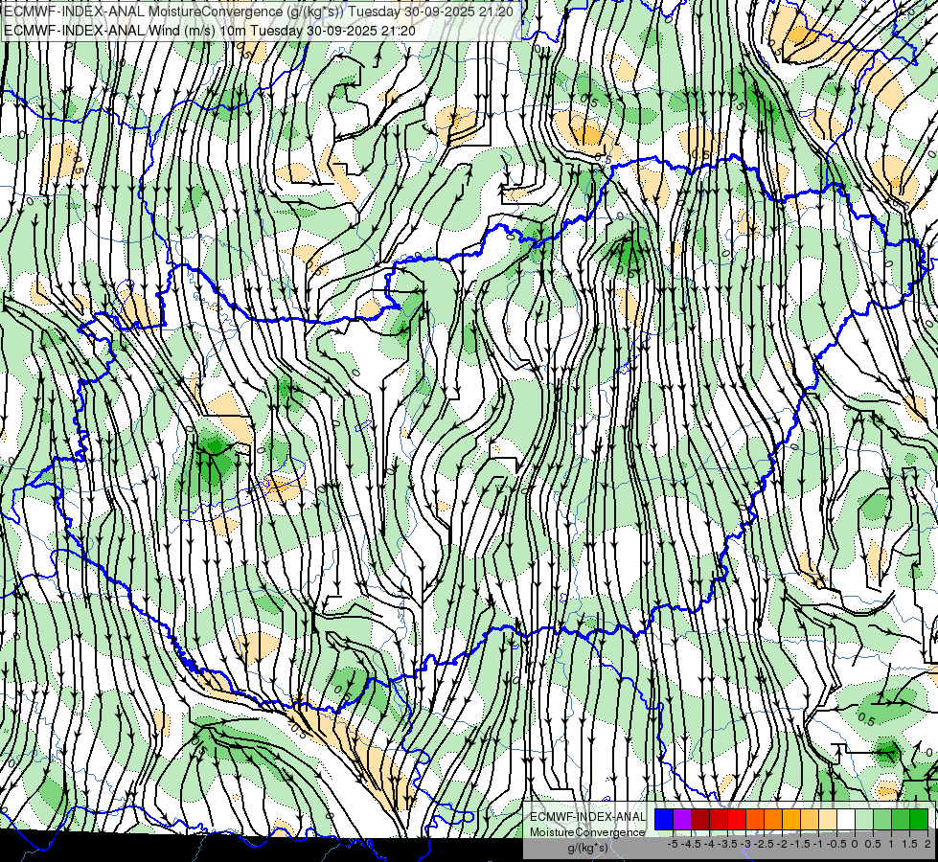
Task: Click the blue swatch at the legend's left end
Action: 664,820
